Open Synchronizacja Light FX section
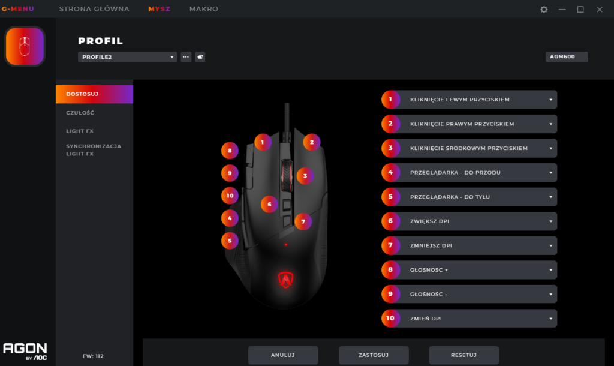This screenshot has height=366, width=614. 94,149
